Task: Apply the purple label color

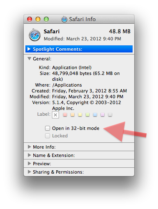Action: point(103,114)
